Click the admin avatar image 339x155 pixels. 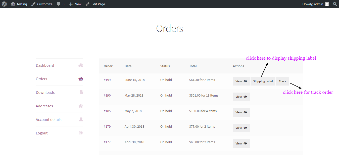327,4
